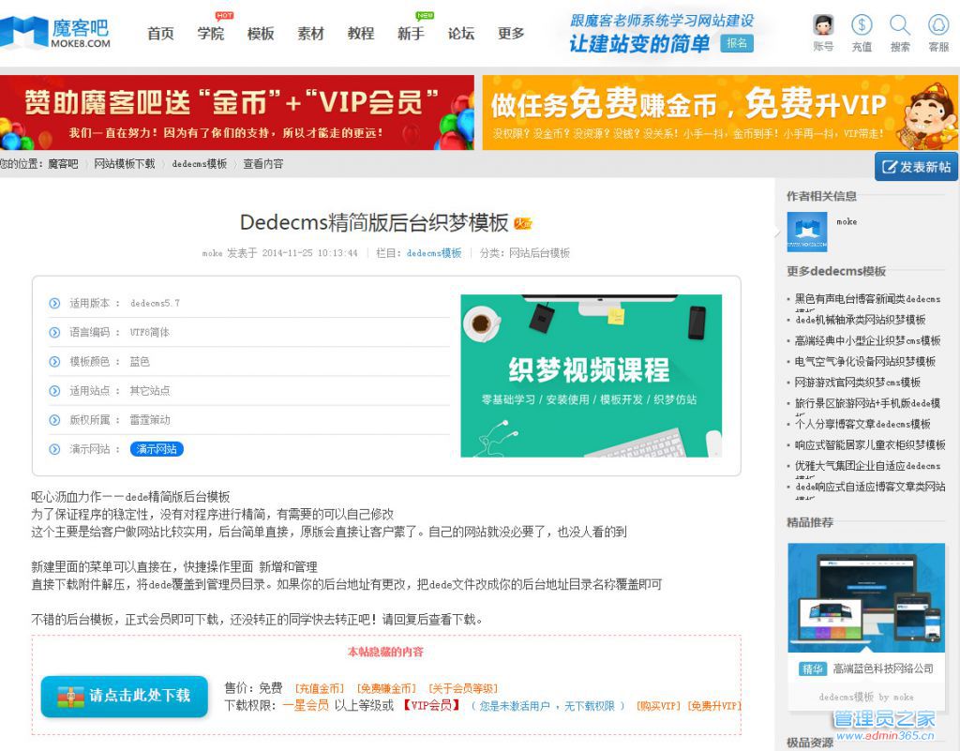Click the 购买VIP link
This screenshot has width=960, height=751.
click(x=658, y=706)
